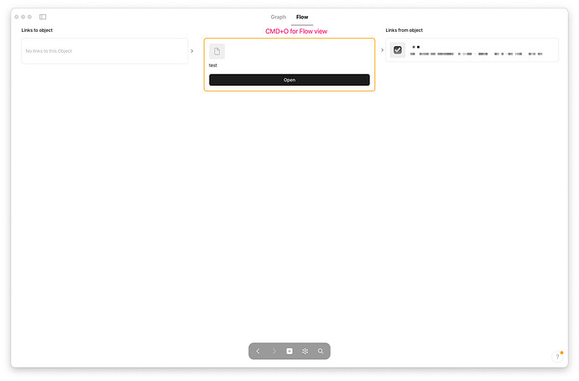This screenshot has height=381, width=579.
Task: Open the blurred linked object card
Action: coord(472,50)
